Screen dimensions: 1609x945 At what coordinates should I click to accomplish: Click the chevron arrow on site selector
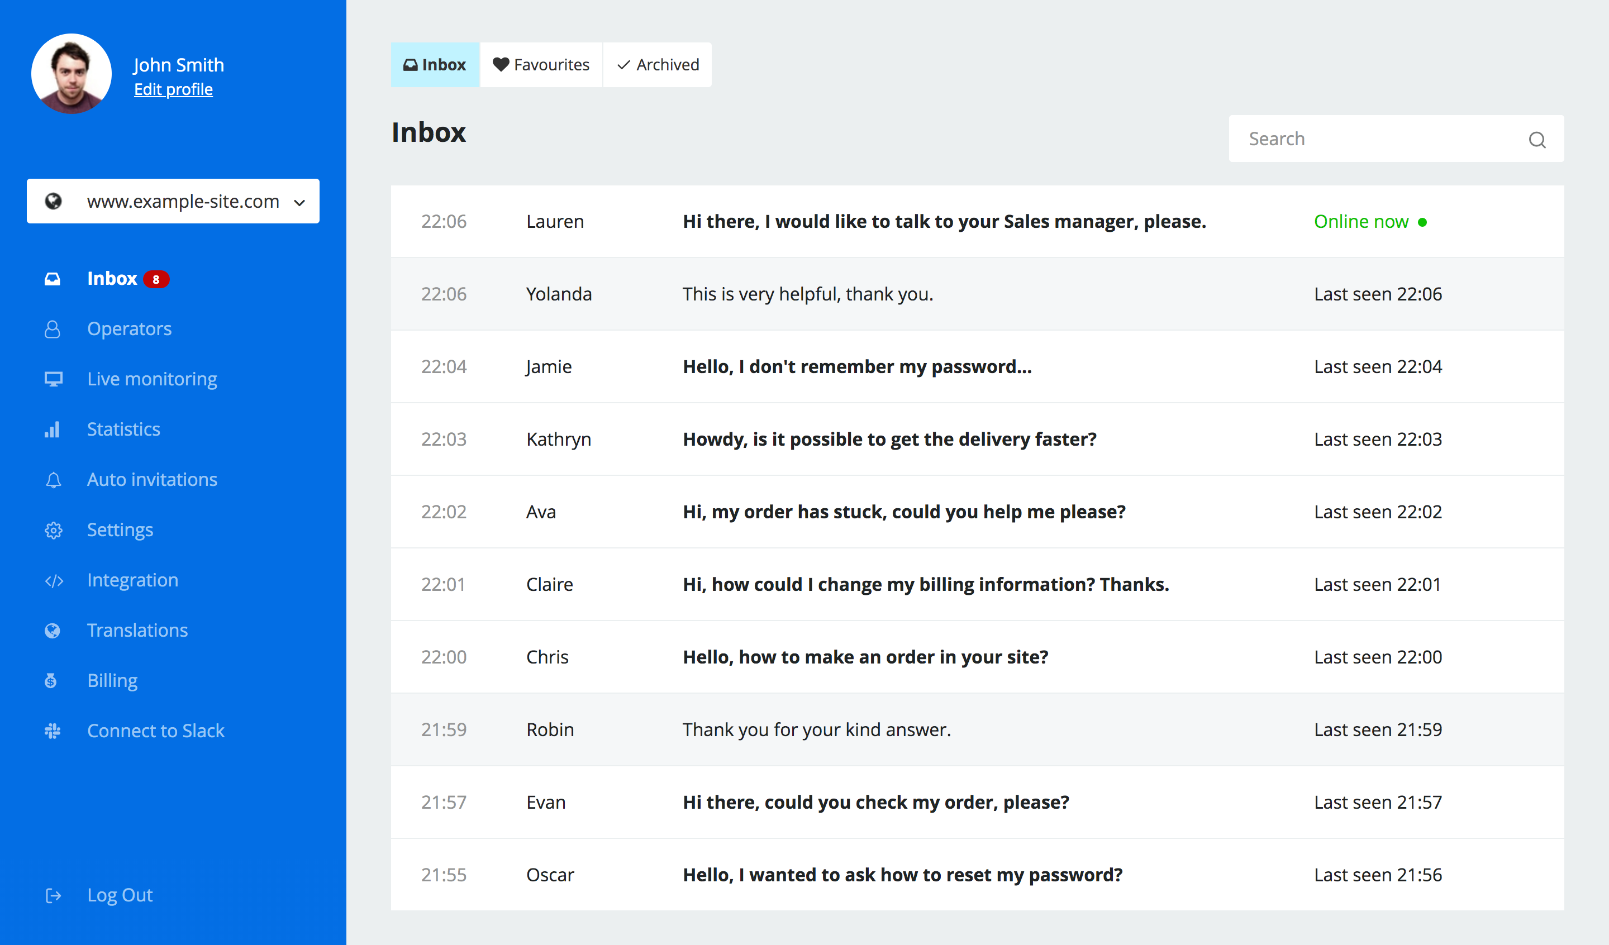pyautogui.click(x=299, y=202)
